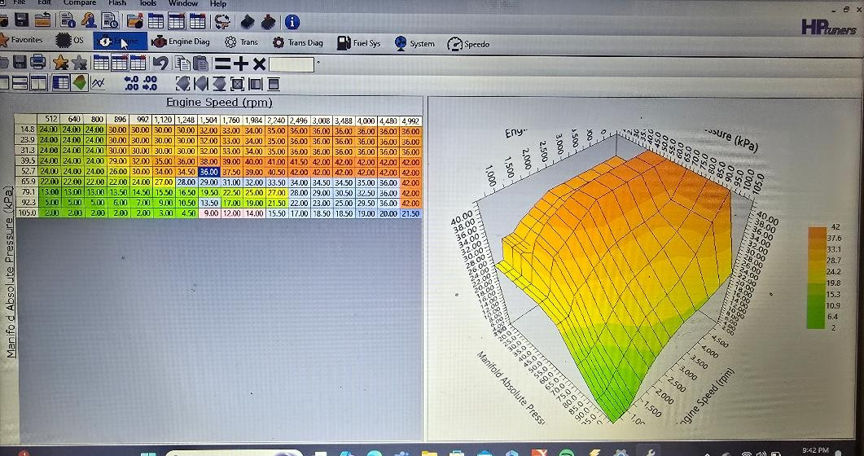The height and width of the screenshot is (456, 864).
Task: Open the Compare menu
Action: point(79,3)
